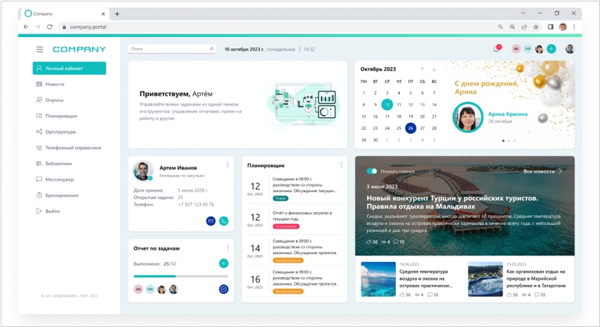Click the teal plus icon in Отчет по задачам
This screenshot has width=600, height=327.
(x=224, y=263)
